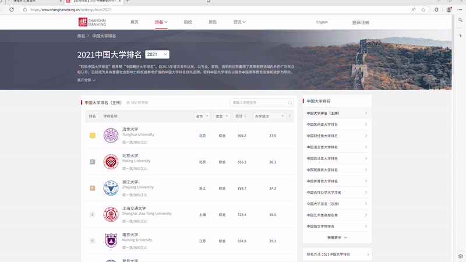Image resolution: width=466 pixels, height=262 pixels.
Task: Open 中国独立学院排名
Action: point(337,226)
